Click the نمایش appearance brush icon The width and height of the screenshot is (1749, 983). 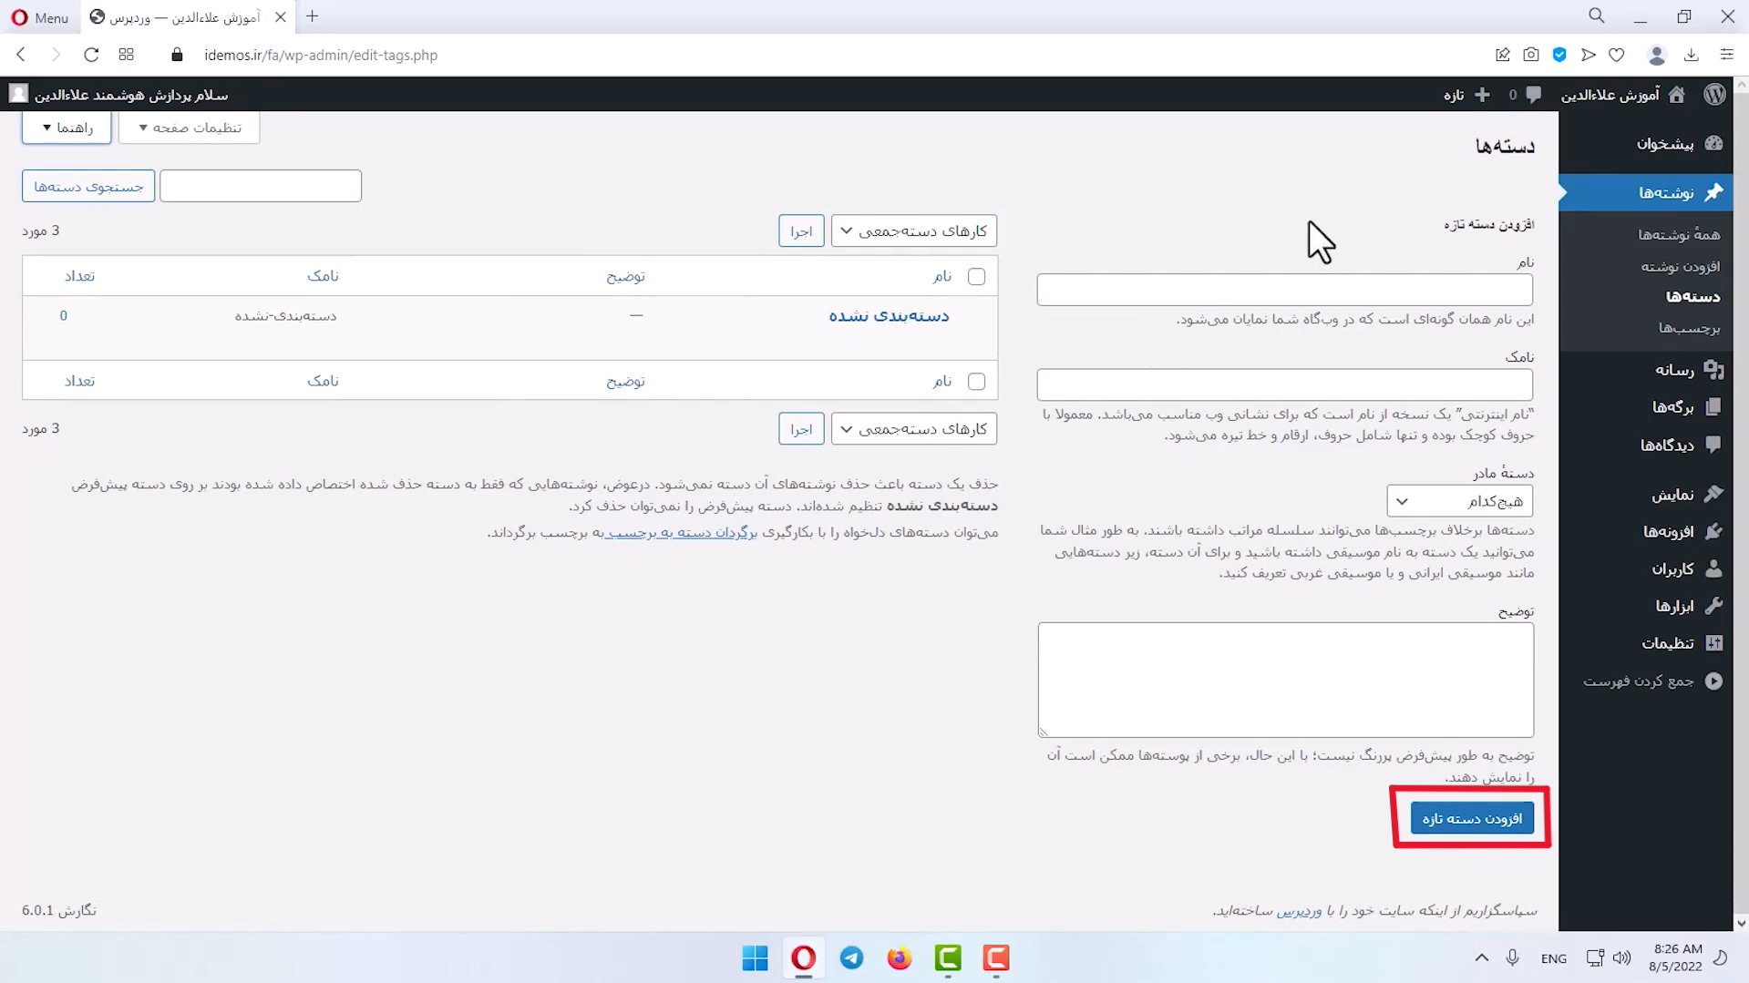(x=1713, y=494)
